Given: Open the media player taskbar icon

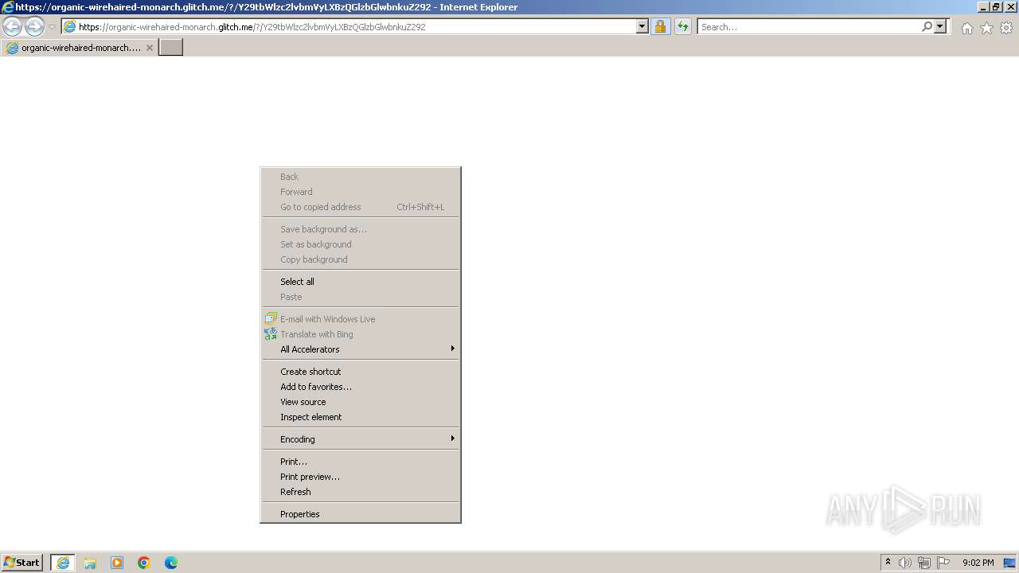Looking at the screenshot, I should point(117,563).
